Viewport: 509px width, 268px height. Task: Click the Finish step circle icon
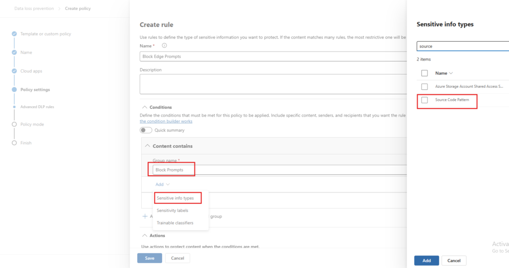click(14, 143)
